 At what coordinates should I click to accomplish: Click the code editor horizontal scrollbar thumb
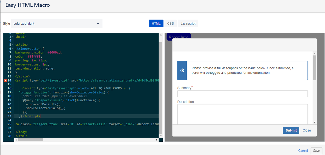[x=30, y=140]
